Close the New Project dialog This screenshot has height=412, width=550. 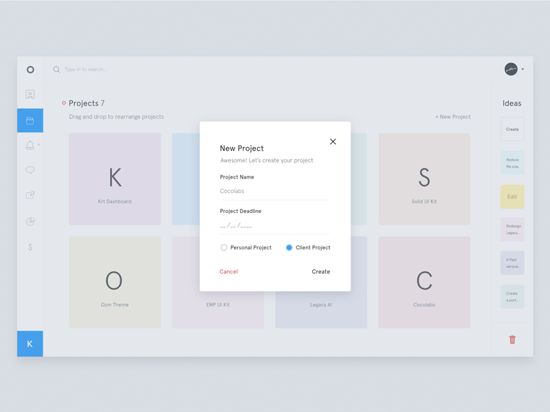pyautogui.click(x=333, y=141)
